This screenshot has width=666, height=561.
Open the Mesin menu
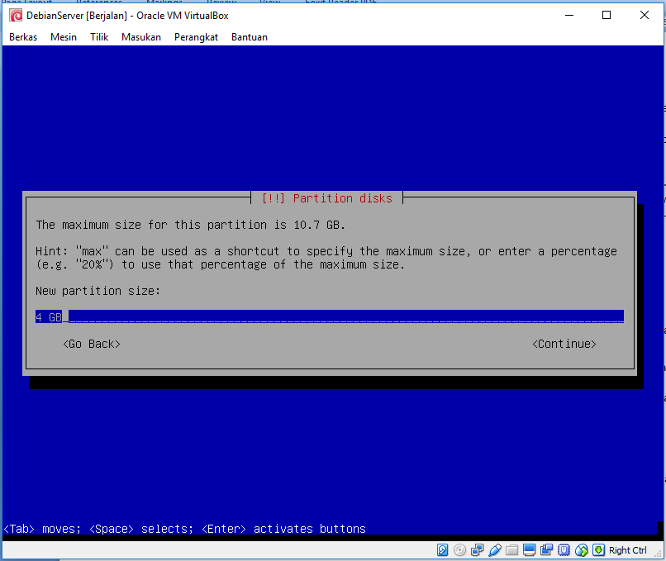click(x=64, y=37)
